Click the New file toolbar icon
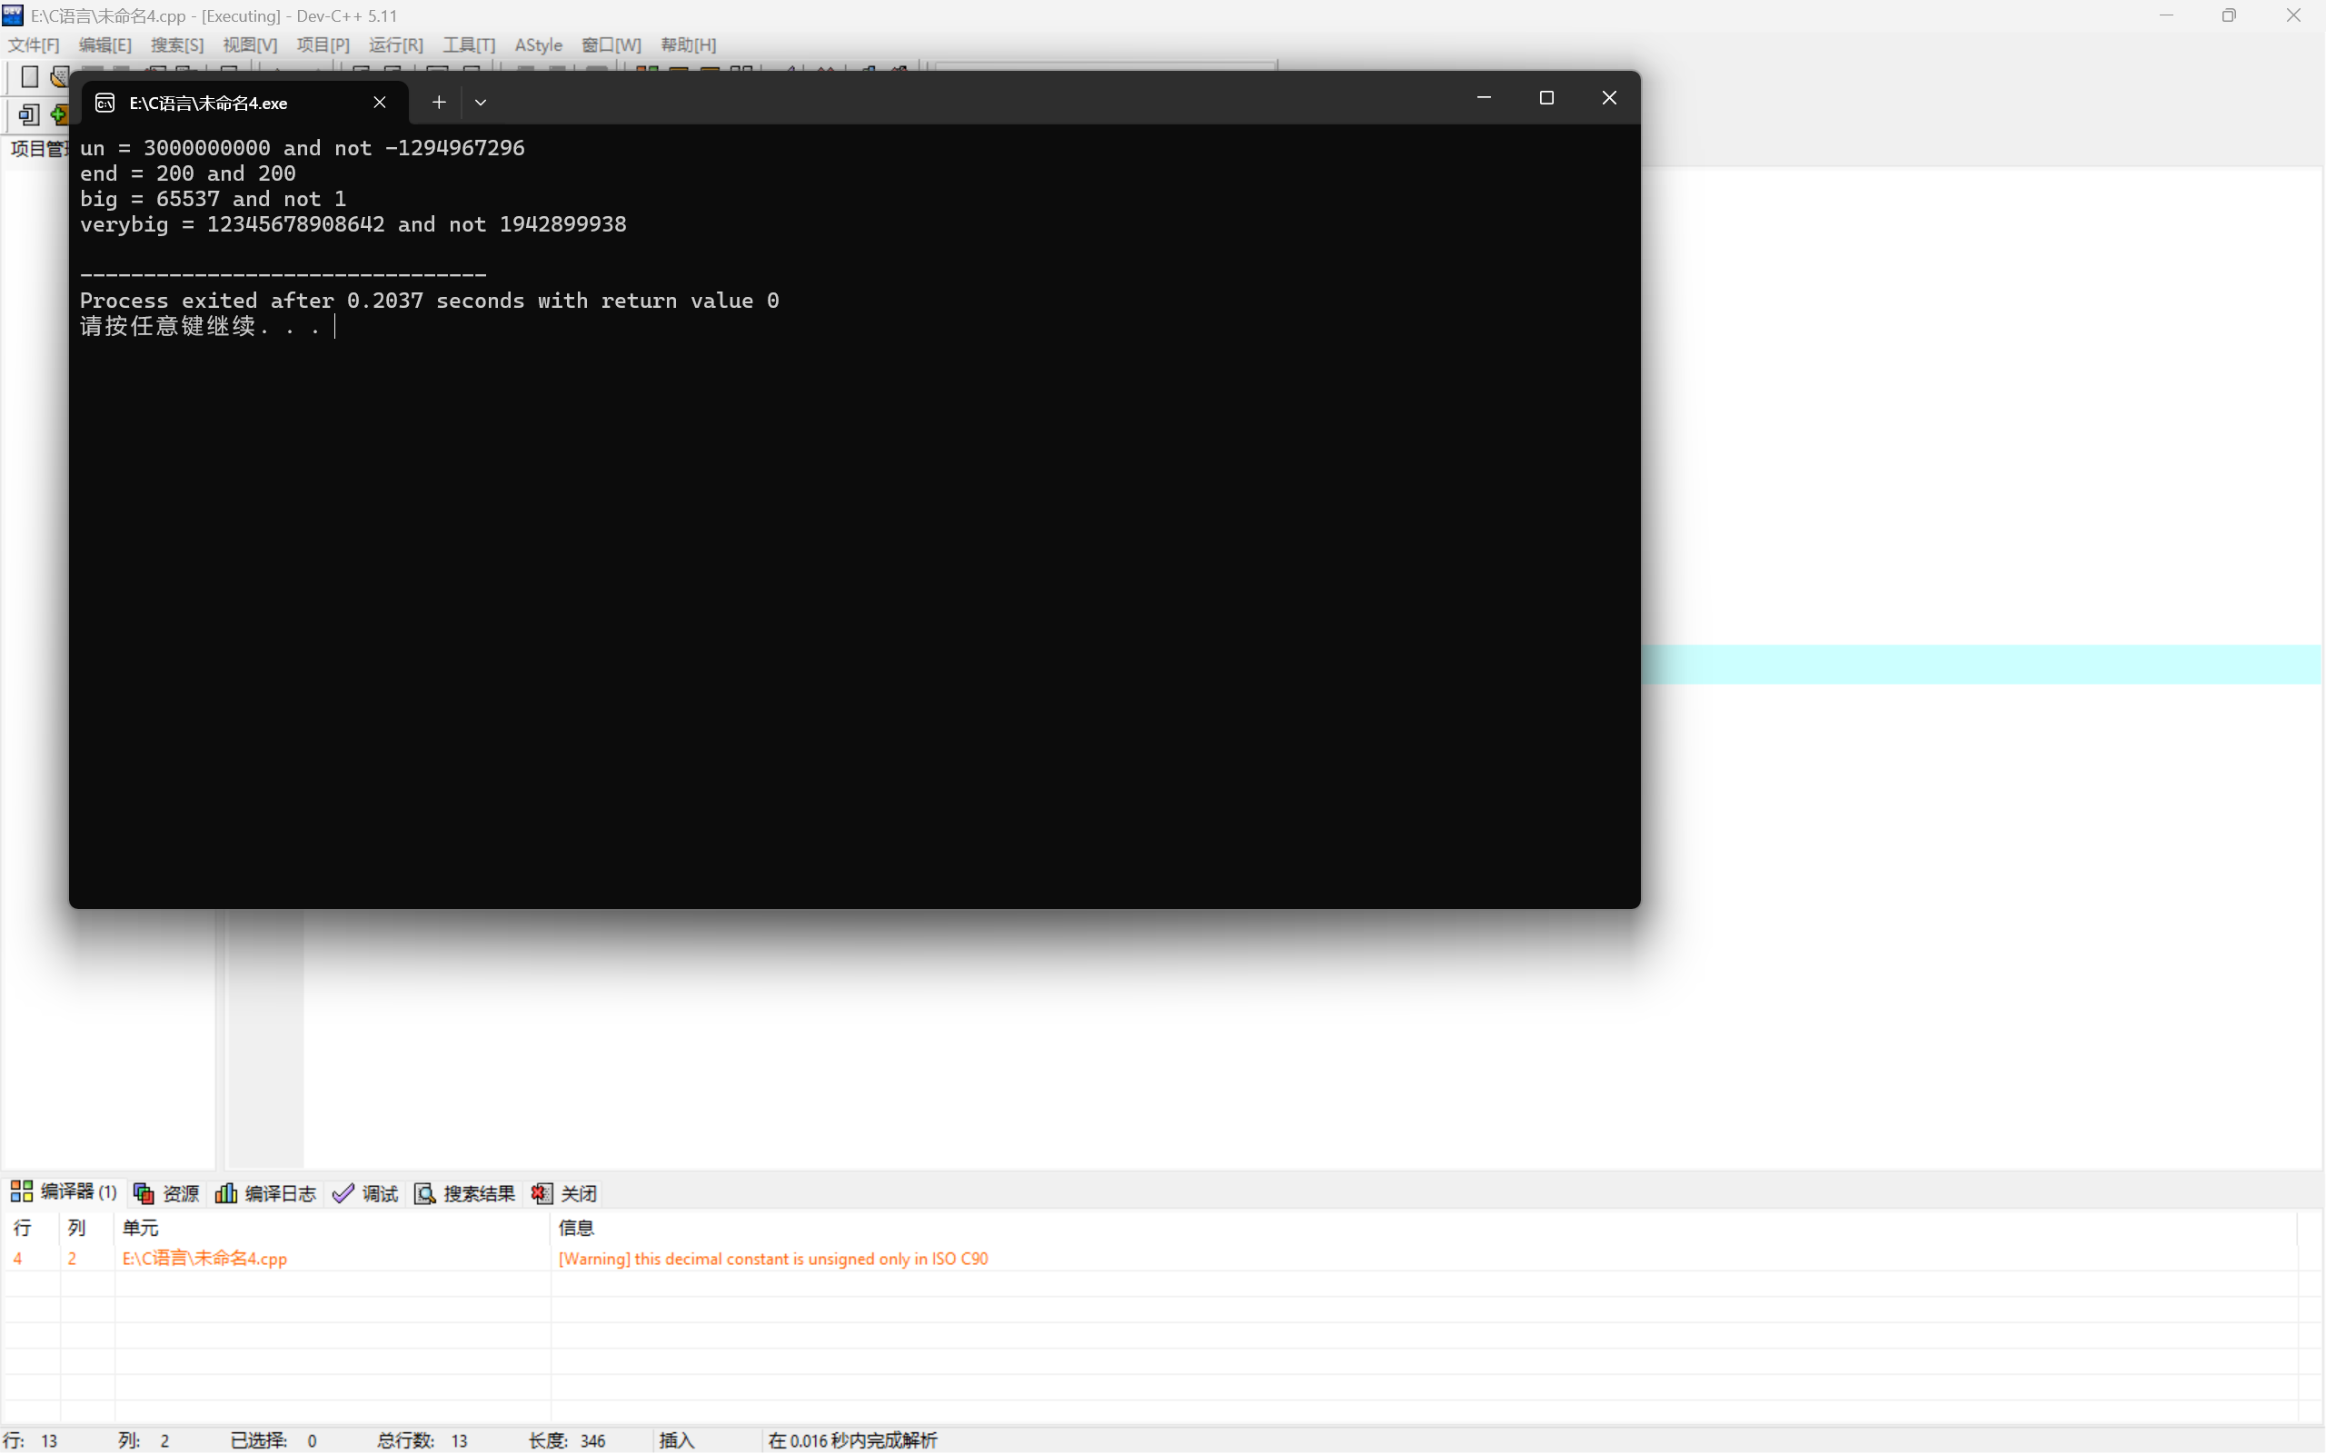2326x1453 pixels. coord(30,76)
